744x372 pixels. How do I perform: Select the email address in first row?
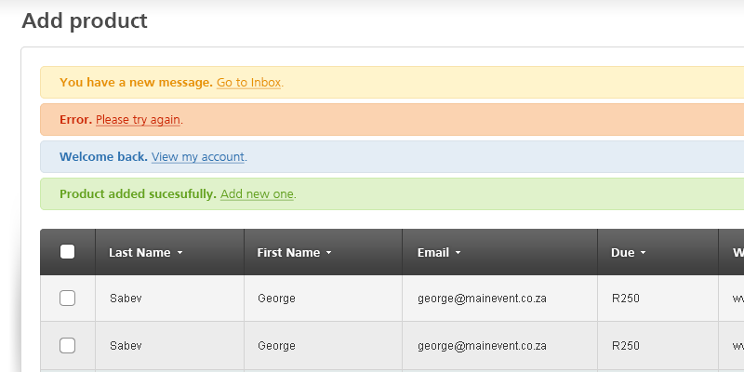[482, 299]
